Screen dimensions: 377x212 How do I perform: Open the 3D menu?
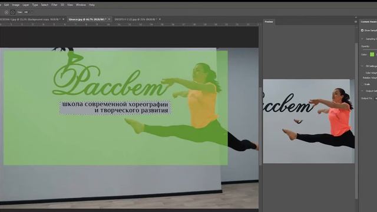coord(62,5)
